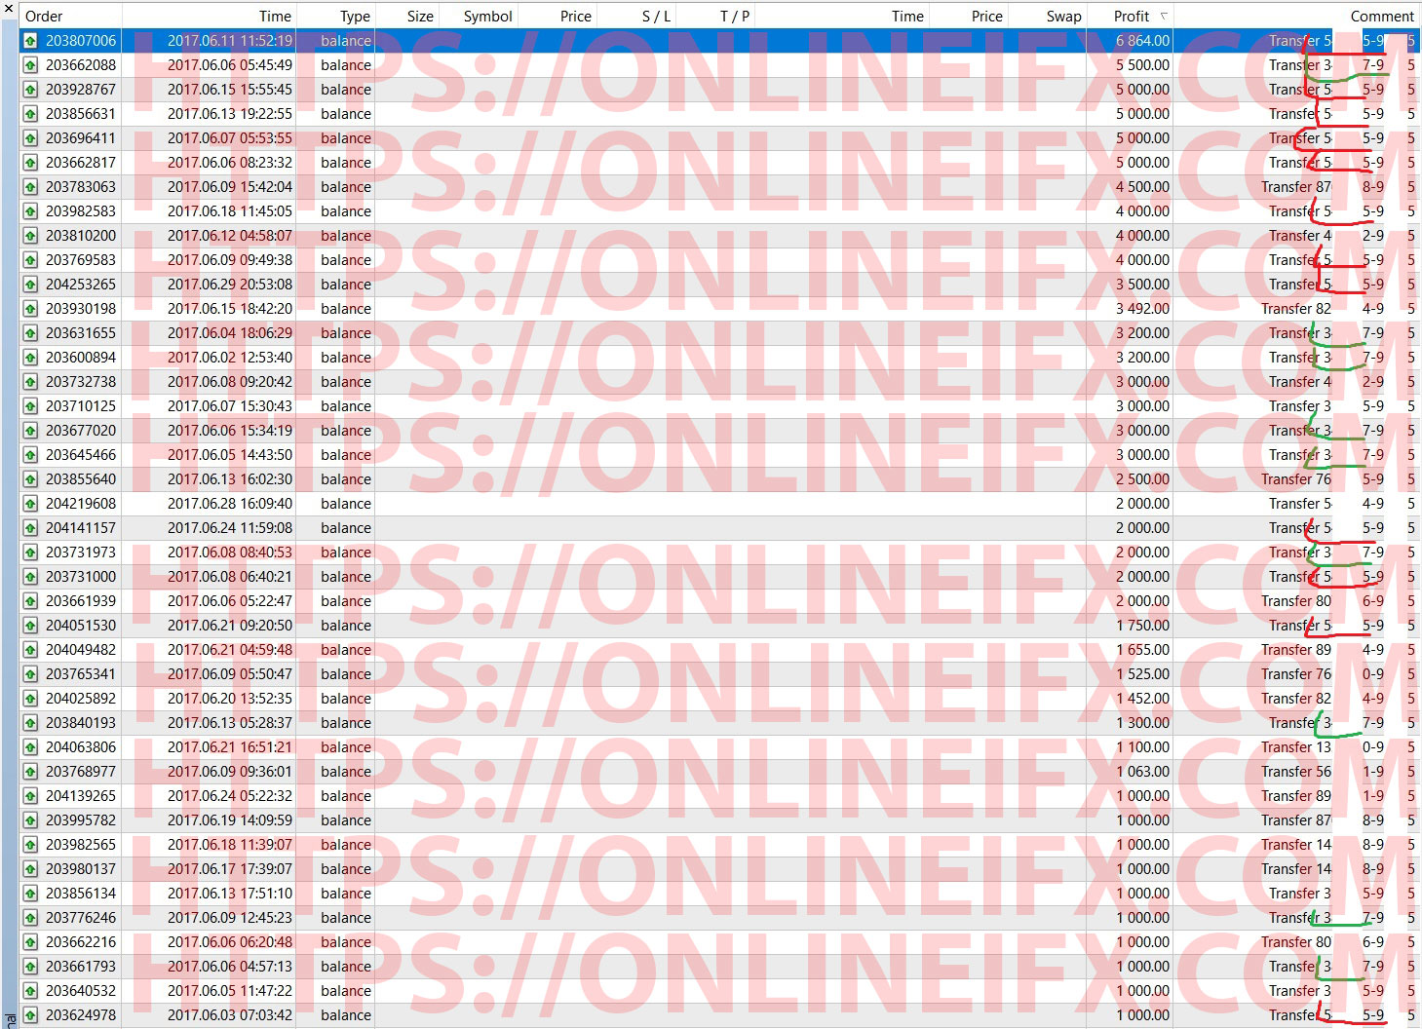Click the T / P column header
Screen dimensions: 1422x1029
[735, 16]
